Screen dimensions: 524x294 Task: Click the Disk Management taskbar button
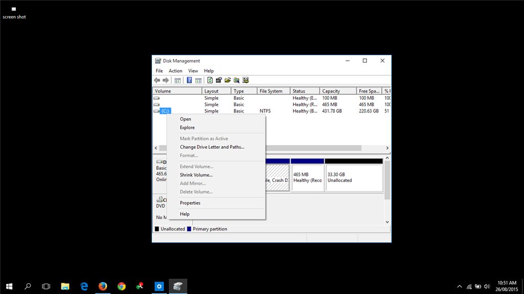(178, 286)
